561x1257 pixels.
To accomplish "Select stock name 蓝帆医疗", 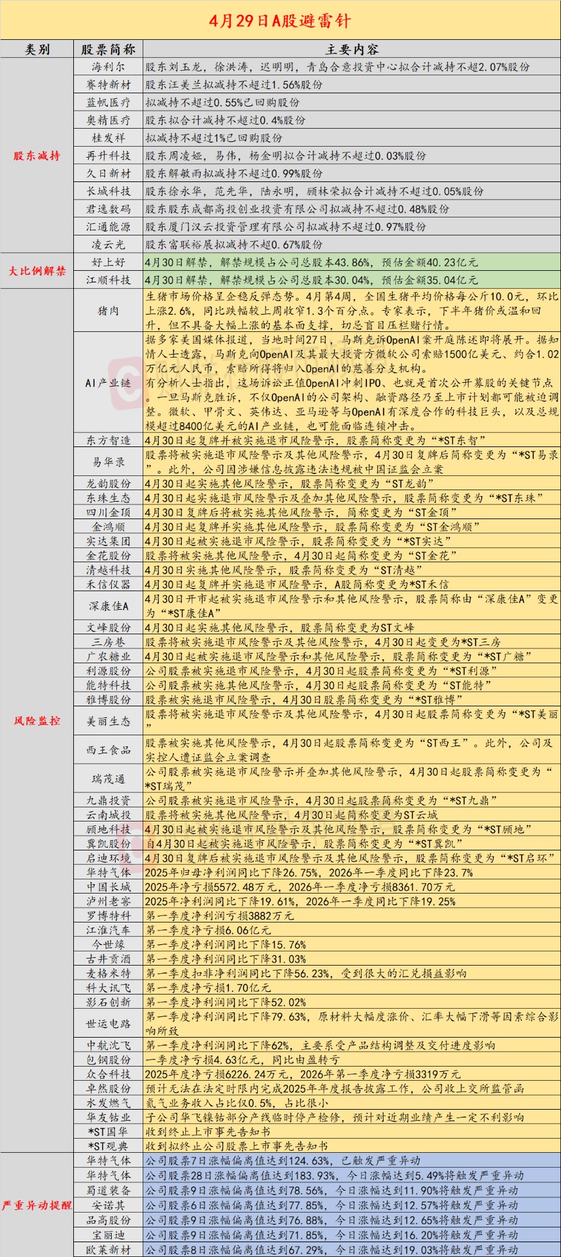I will (109, 102).
